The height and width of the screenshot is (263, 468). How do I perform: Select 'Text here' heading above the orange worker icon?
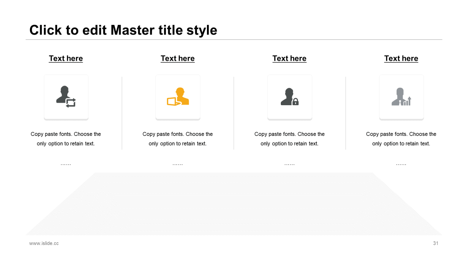tap(178, 58)
